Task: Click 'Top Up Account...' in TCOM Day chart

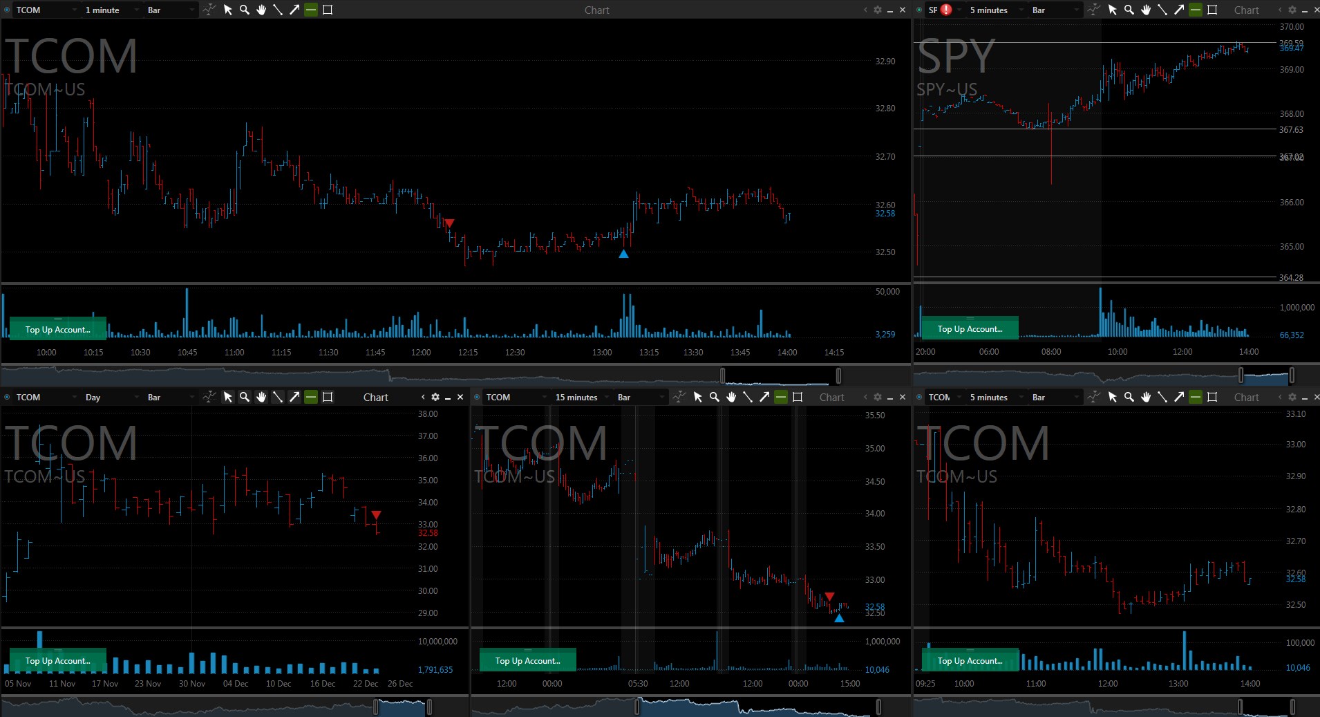Action: coord(58,660)
